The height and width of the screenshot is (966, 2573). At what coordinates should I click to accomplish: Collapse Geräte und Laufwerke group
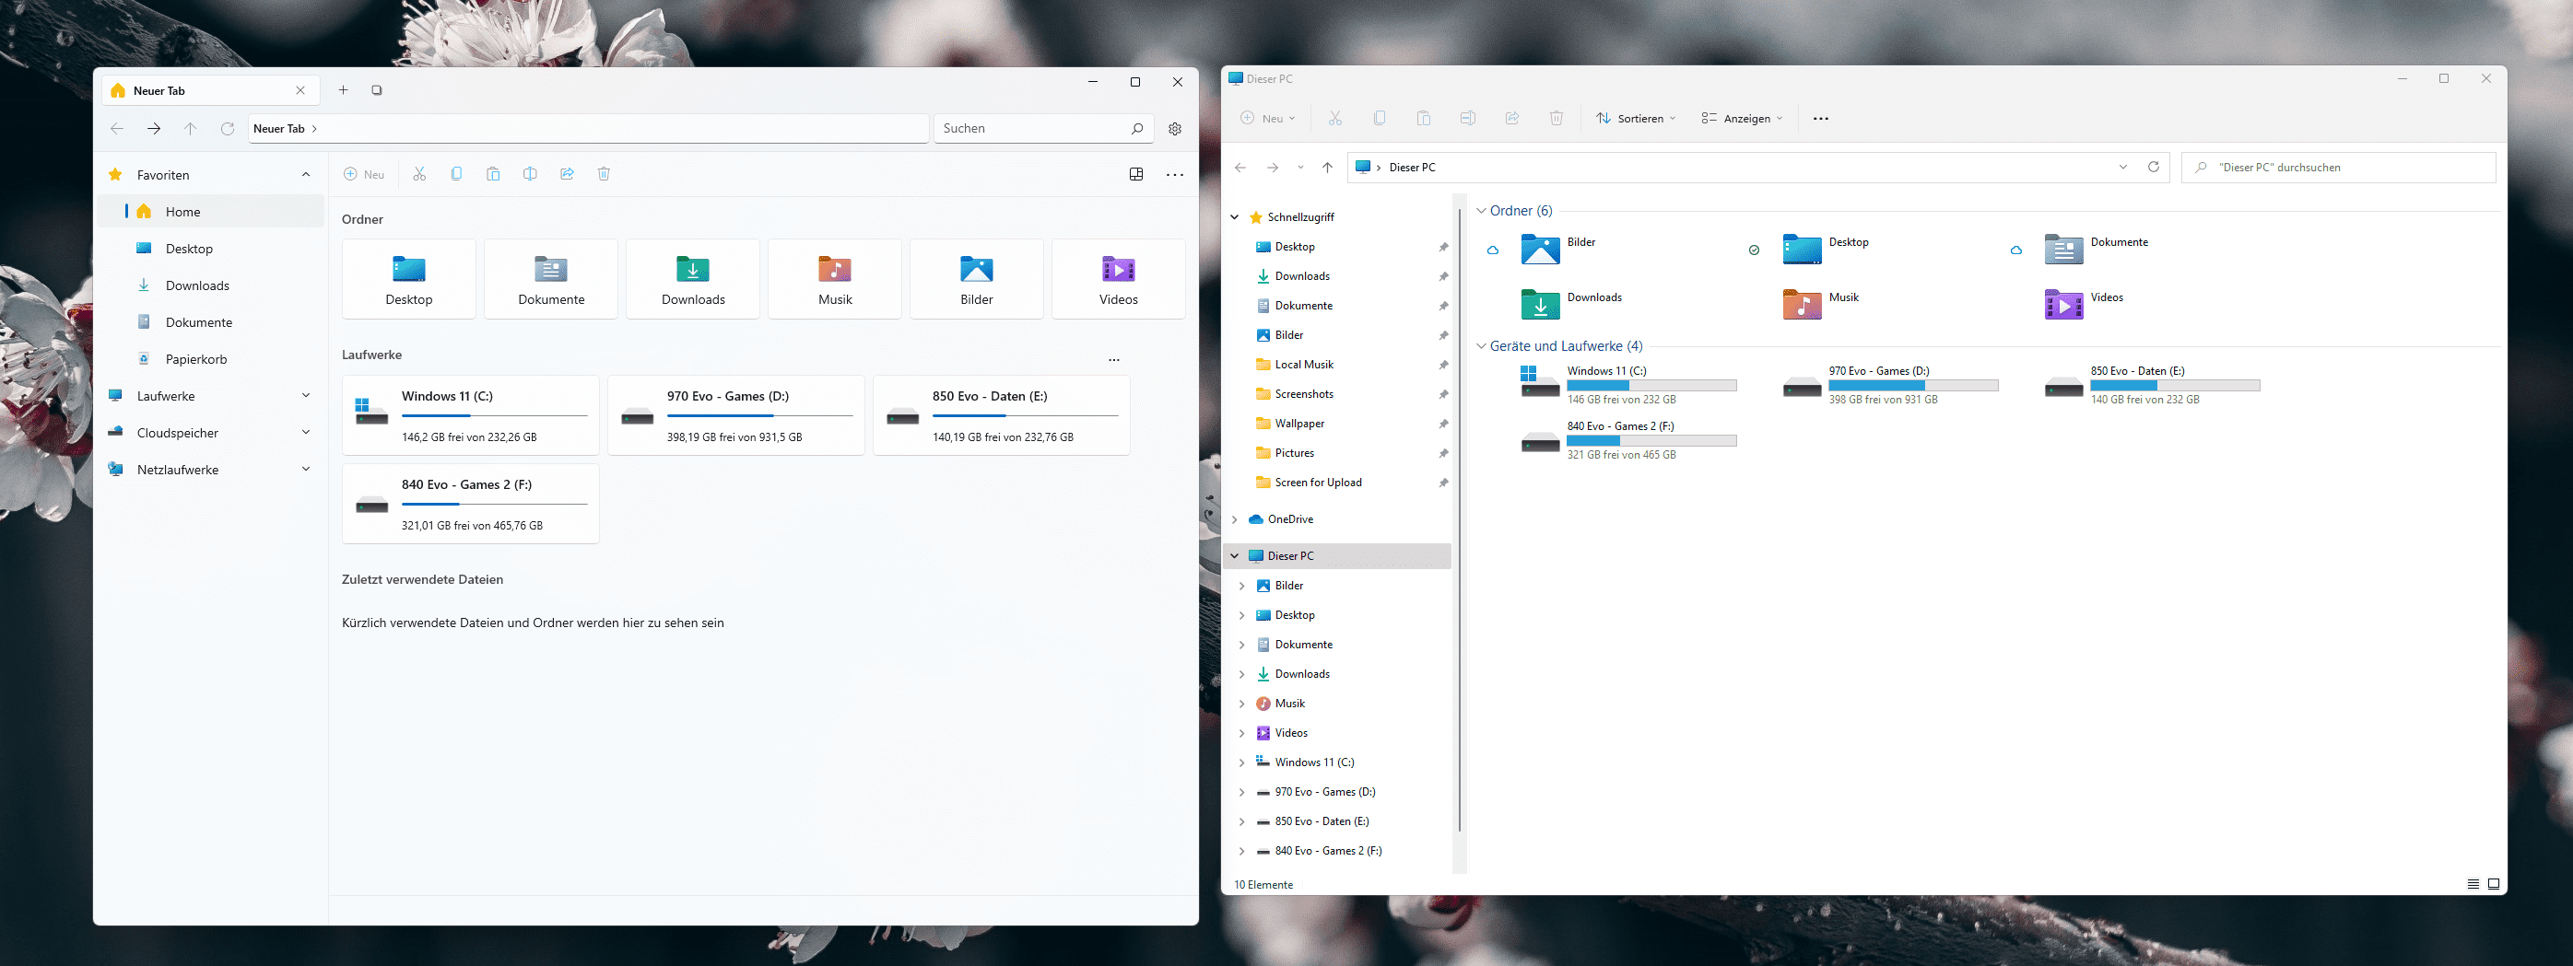click(1481, 346)
